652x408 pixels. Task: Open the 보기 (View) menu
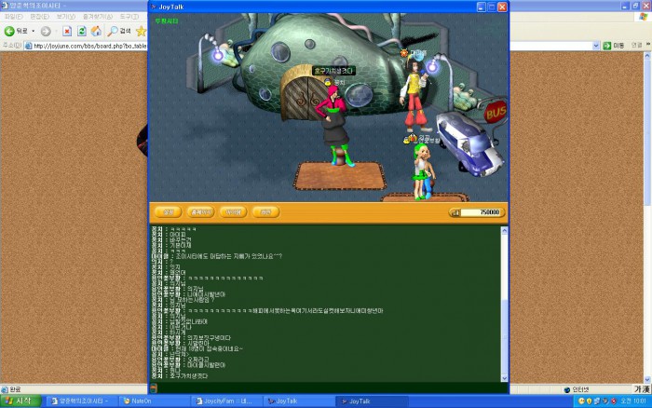click(65, 17)
